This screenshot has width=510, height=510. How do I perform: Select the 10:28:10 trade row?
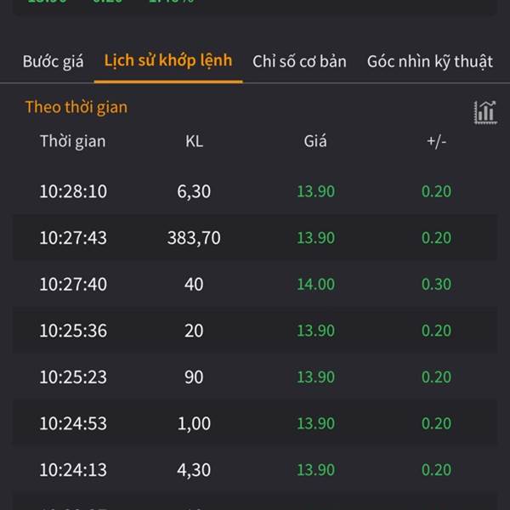point(255,191)
